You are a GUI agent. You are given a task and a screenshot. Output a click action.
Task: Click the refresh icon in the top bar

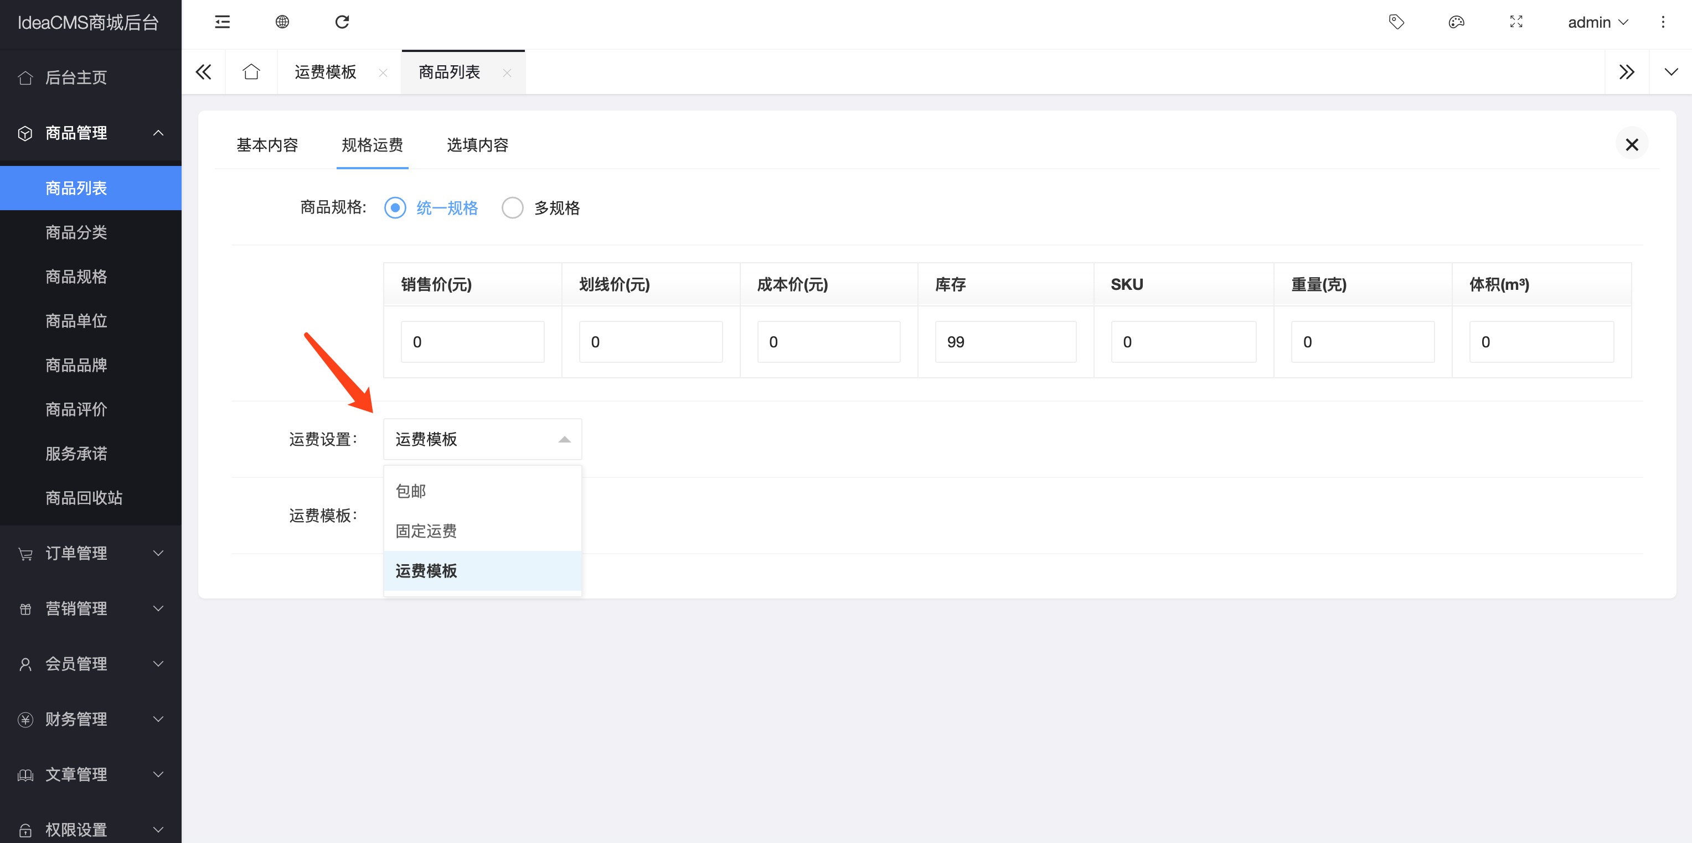pos(342,22)
